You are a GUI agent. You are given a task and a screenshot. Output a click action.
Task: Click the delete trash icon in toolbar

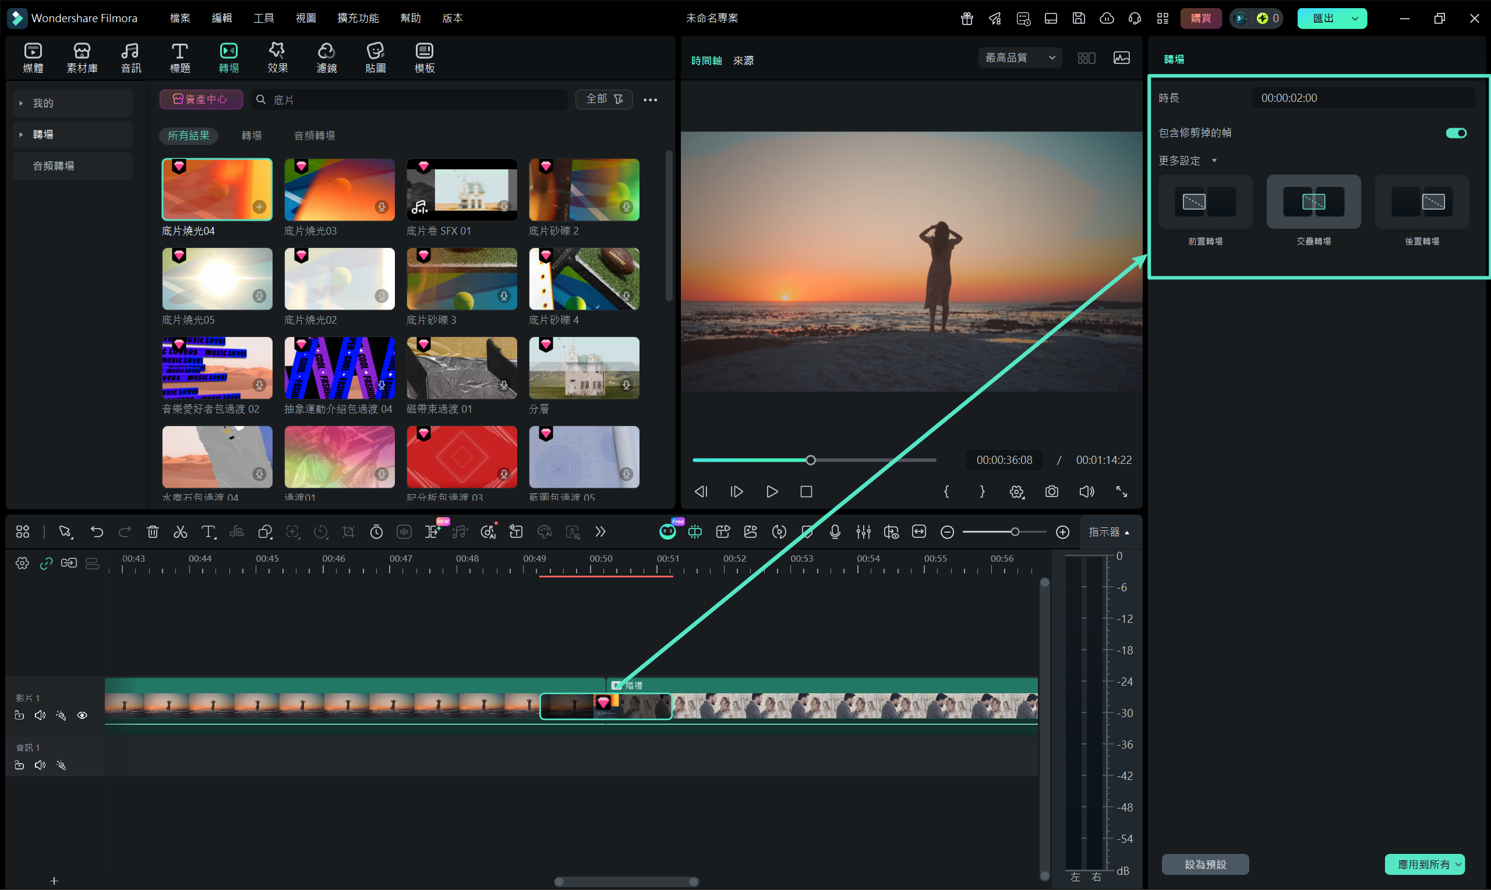coord(153,532)
